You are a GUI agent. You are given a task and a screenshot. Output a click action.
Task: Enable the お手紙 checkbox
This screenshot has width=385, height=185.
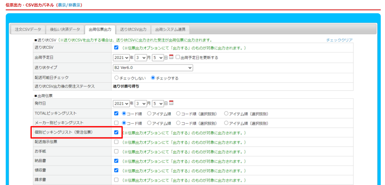tap(116, 151)
